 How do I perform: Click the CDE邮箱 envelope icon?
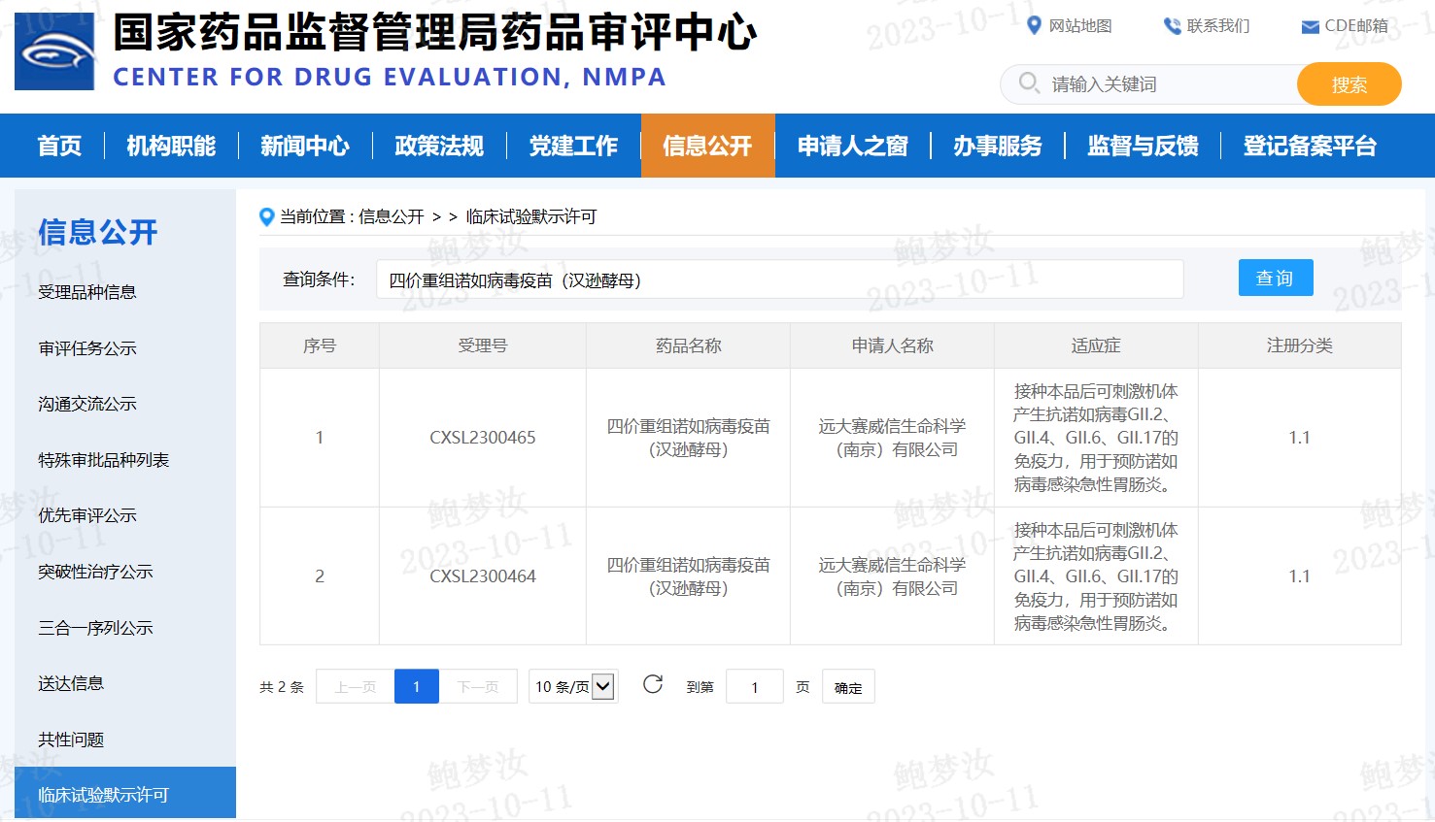(x=1310, y=27)
